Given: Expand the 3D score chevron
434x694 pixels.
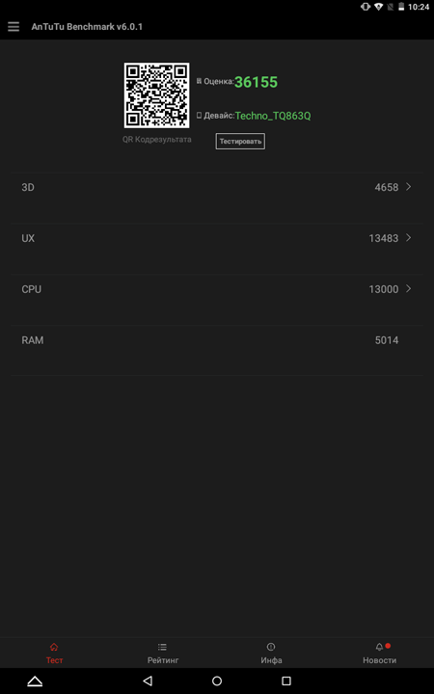Looking at the screenshot, I should (408, 187).
